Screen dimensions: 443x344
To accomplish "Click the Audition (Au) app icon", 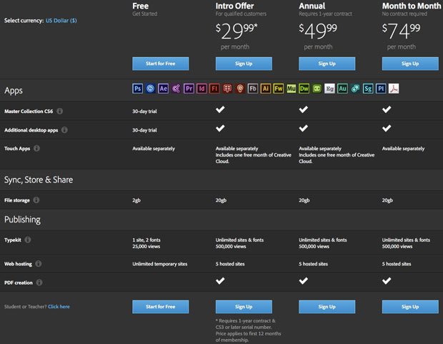I will click(342, 89).
